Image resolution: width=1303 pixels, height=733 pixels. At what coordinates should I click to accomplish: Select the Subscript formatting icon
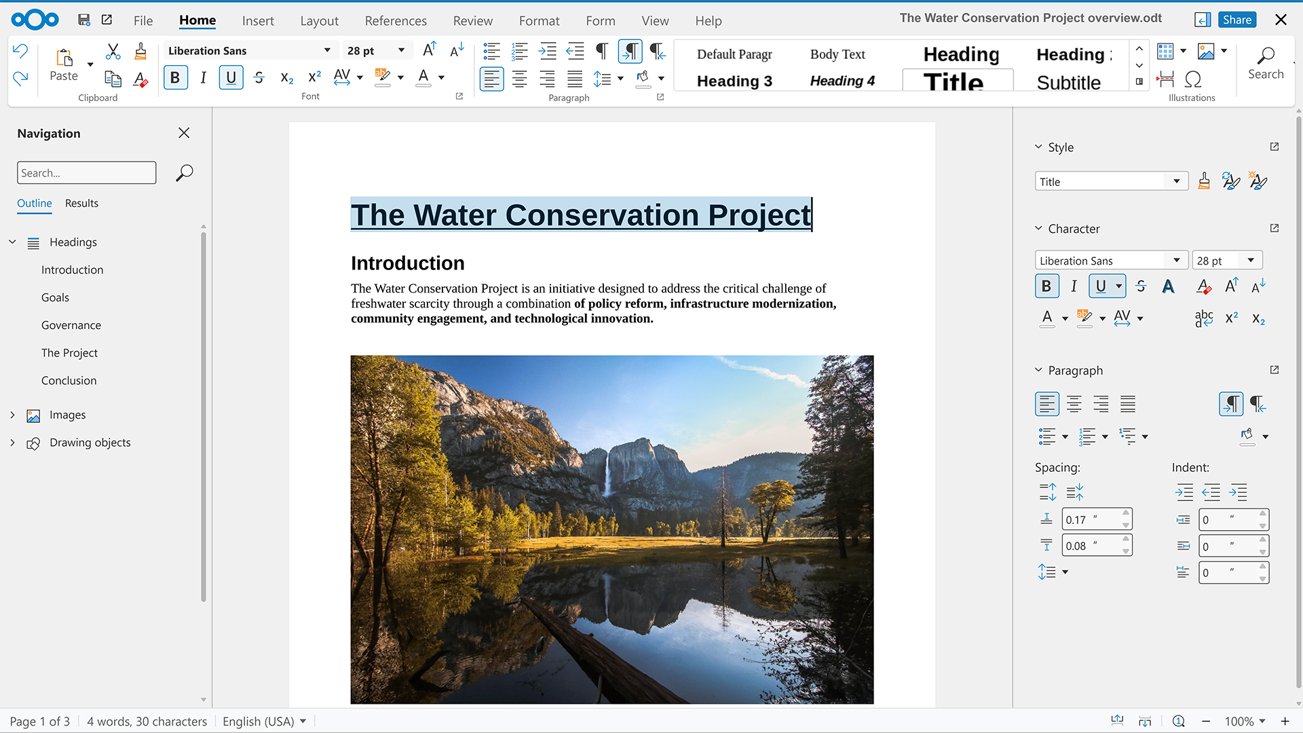coord(286,78)
